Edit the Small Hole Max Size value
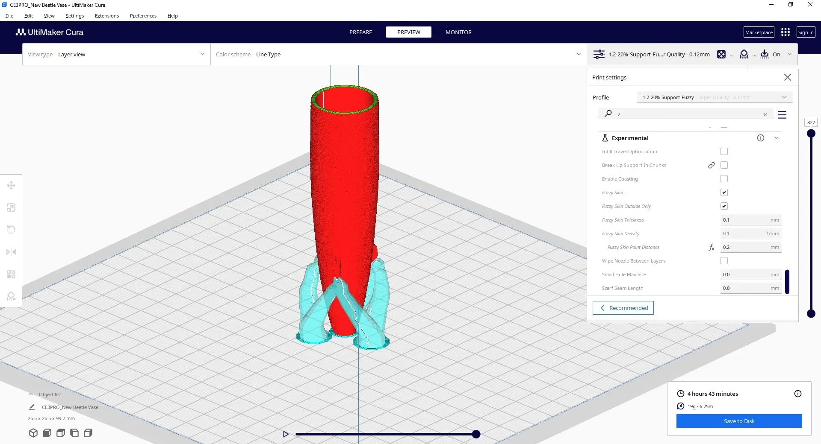Screen dimensions: 821x444 pos(751,275)
